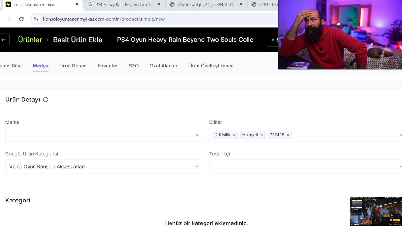The height and width of the screenshot is (226, 402).
Task: Open the SEO tab
Action: [x=133, y=66]
